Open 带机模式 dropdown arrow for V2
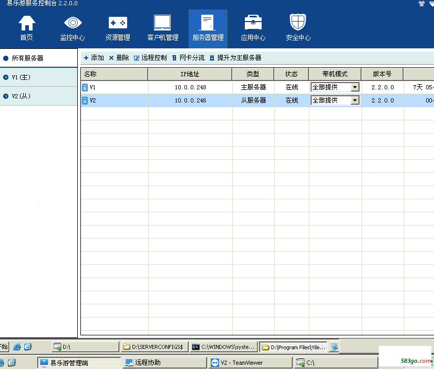 (355, 100)
